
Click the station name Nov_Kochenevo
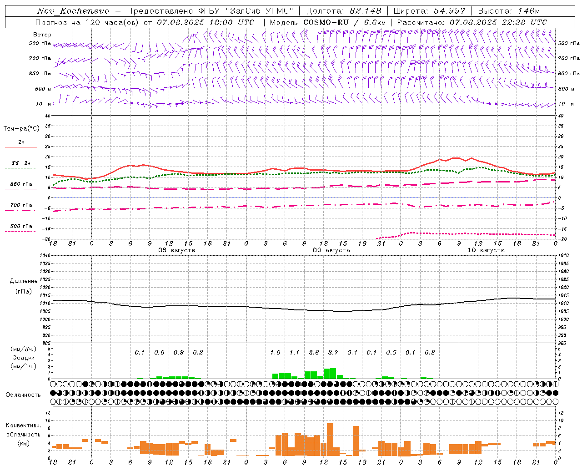(73, 11)
